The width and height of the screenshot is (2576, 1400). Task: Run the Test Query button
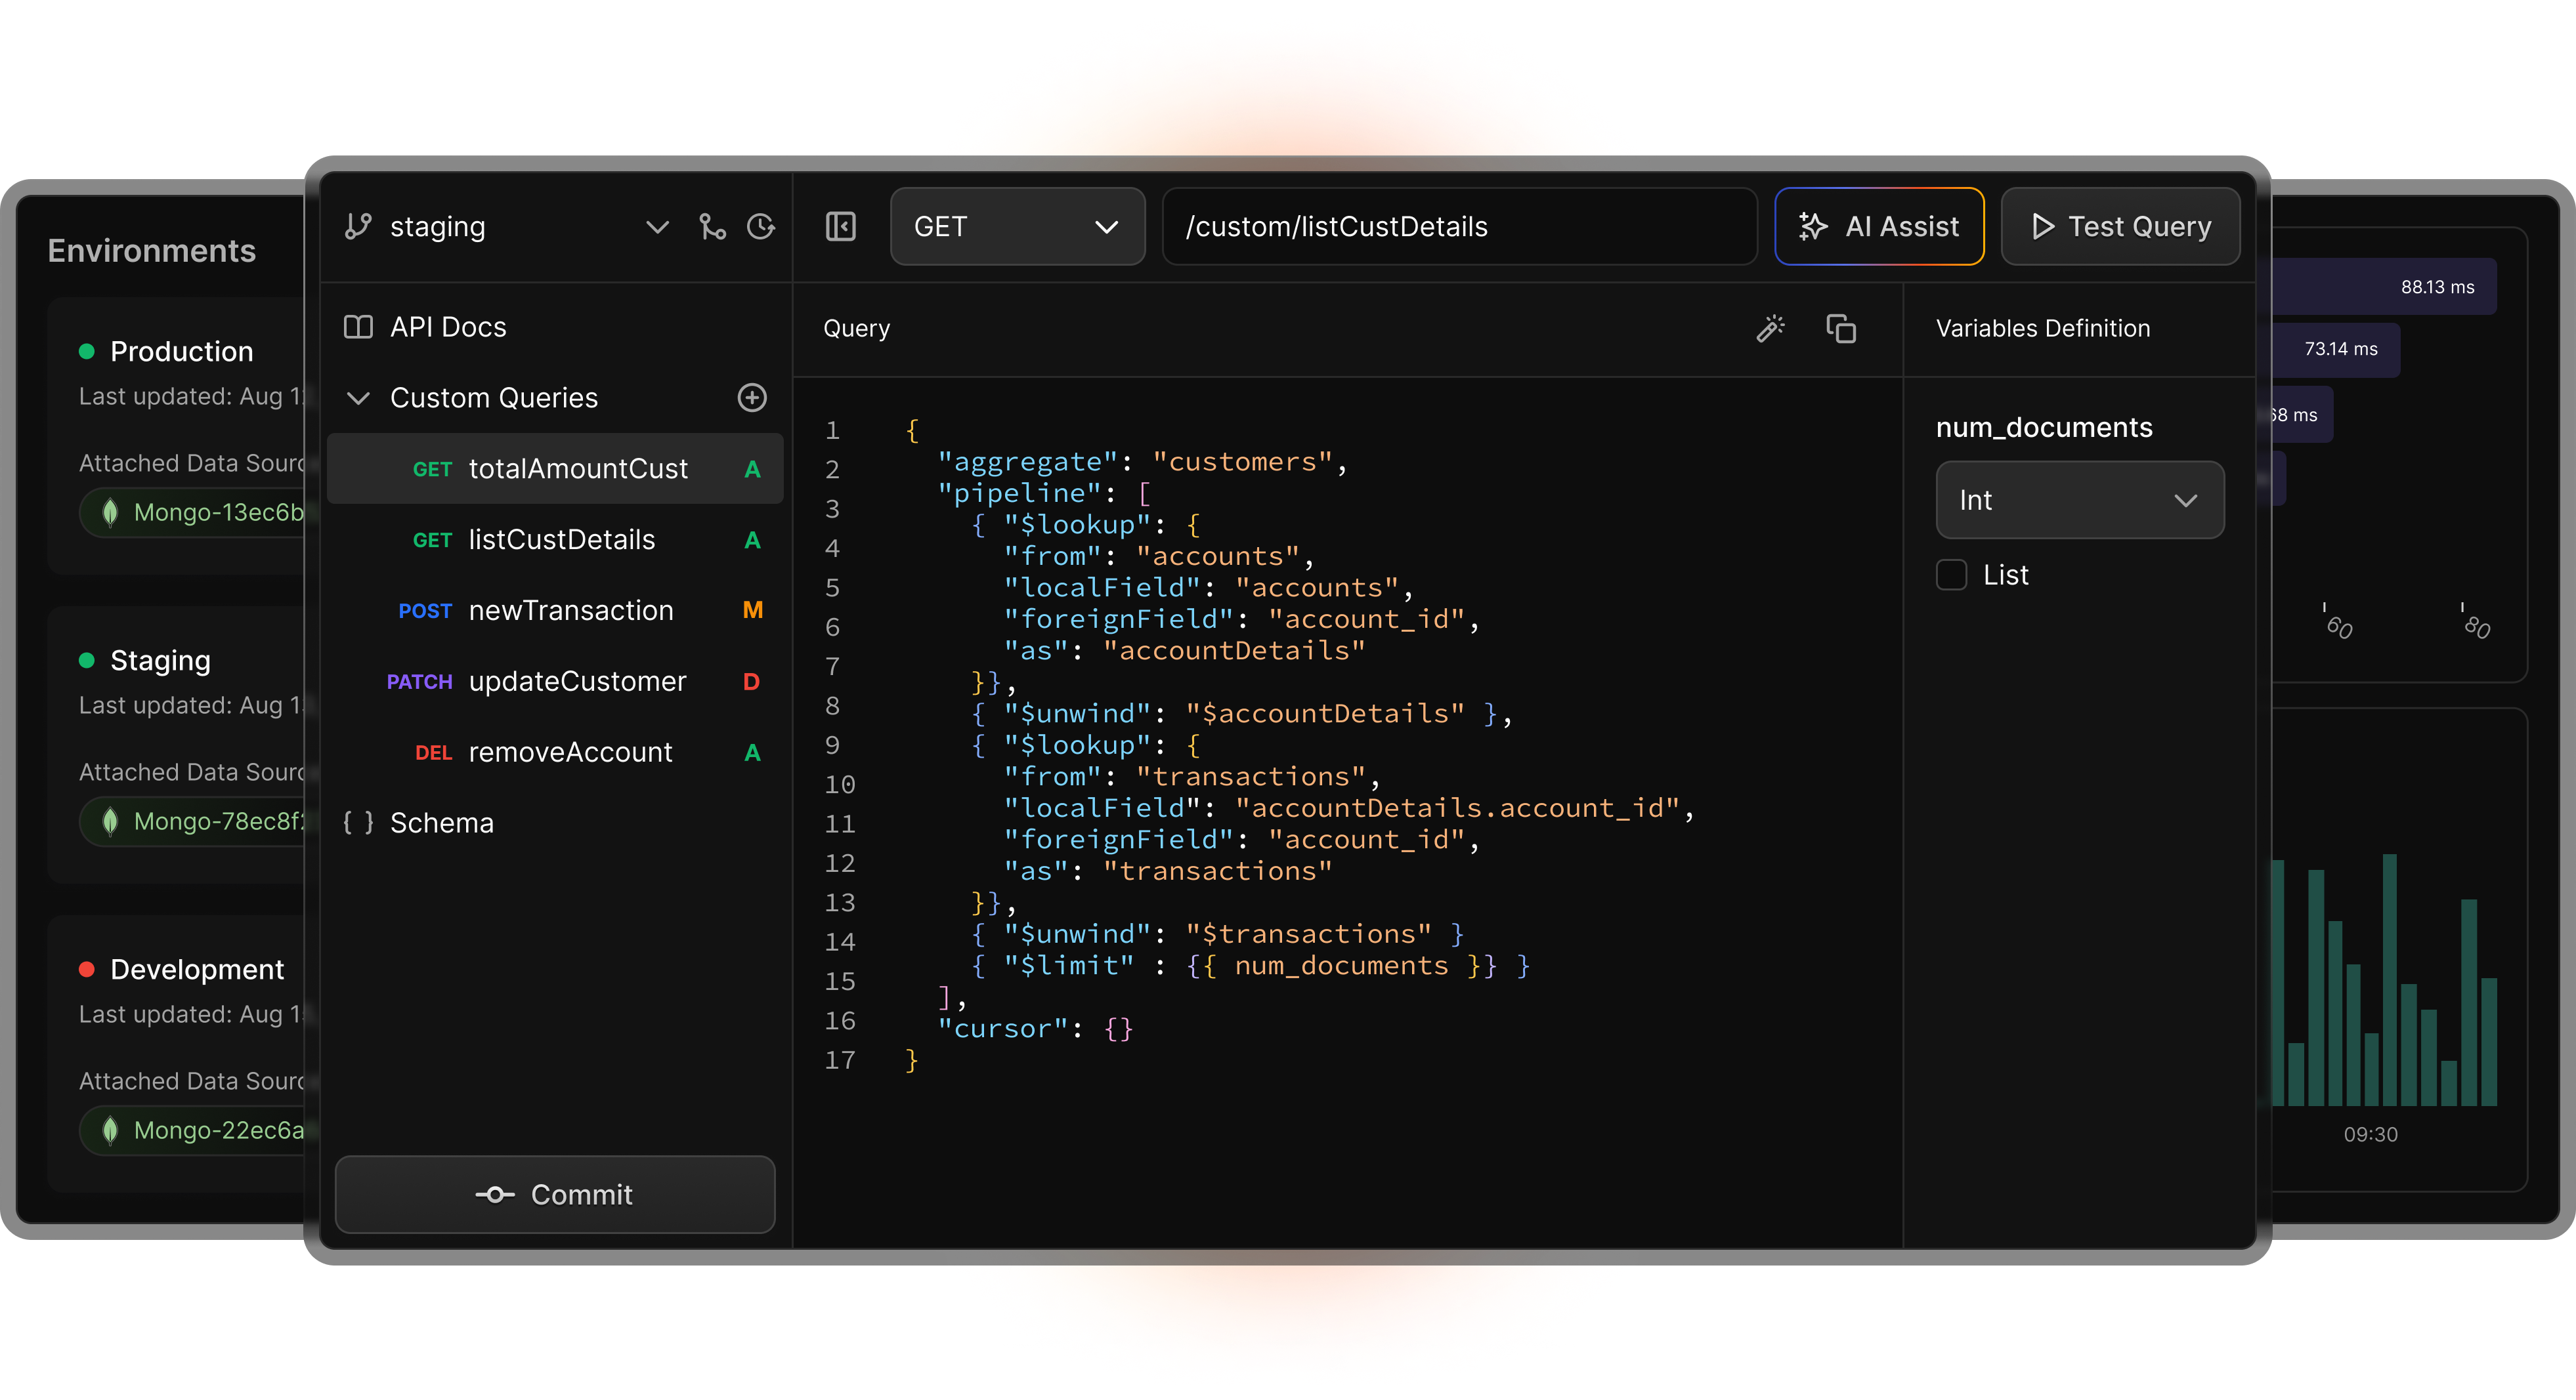coord(2120,227)
